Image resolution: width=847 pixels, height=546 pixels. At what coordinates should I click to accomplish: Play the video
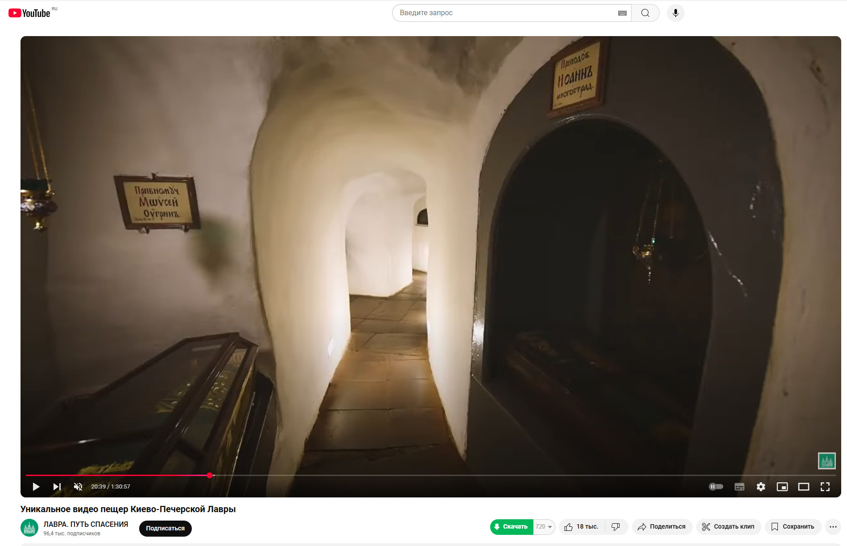[x=36, y=487]
